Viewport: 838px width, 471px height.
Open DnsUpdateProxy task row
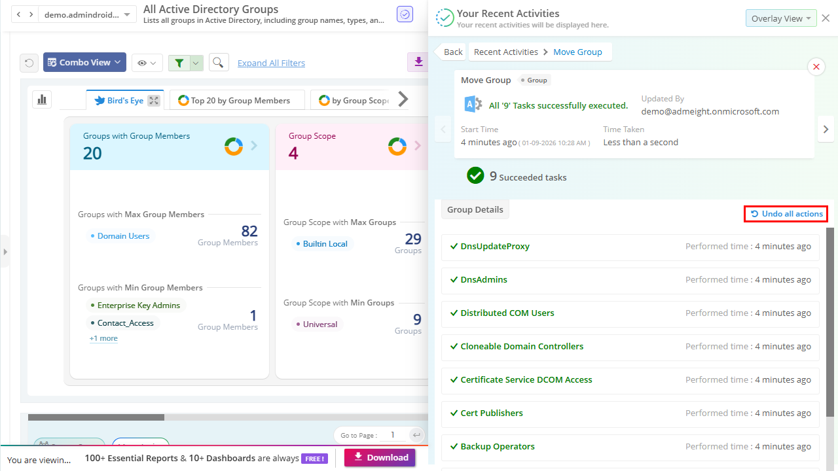(630, 247)
